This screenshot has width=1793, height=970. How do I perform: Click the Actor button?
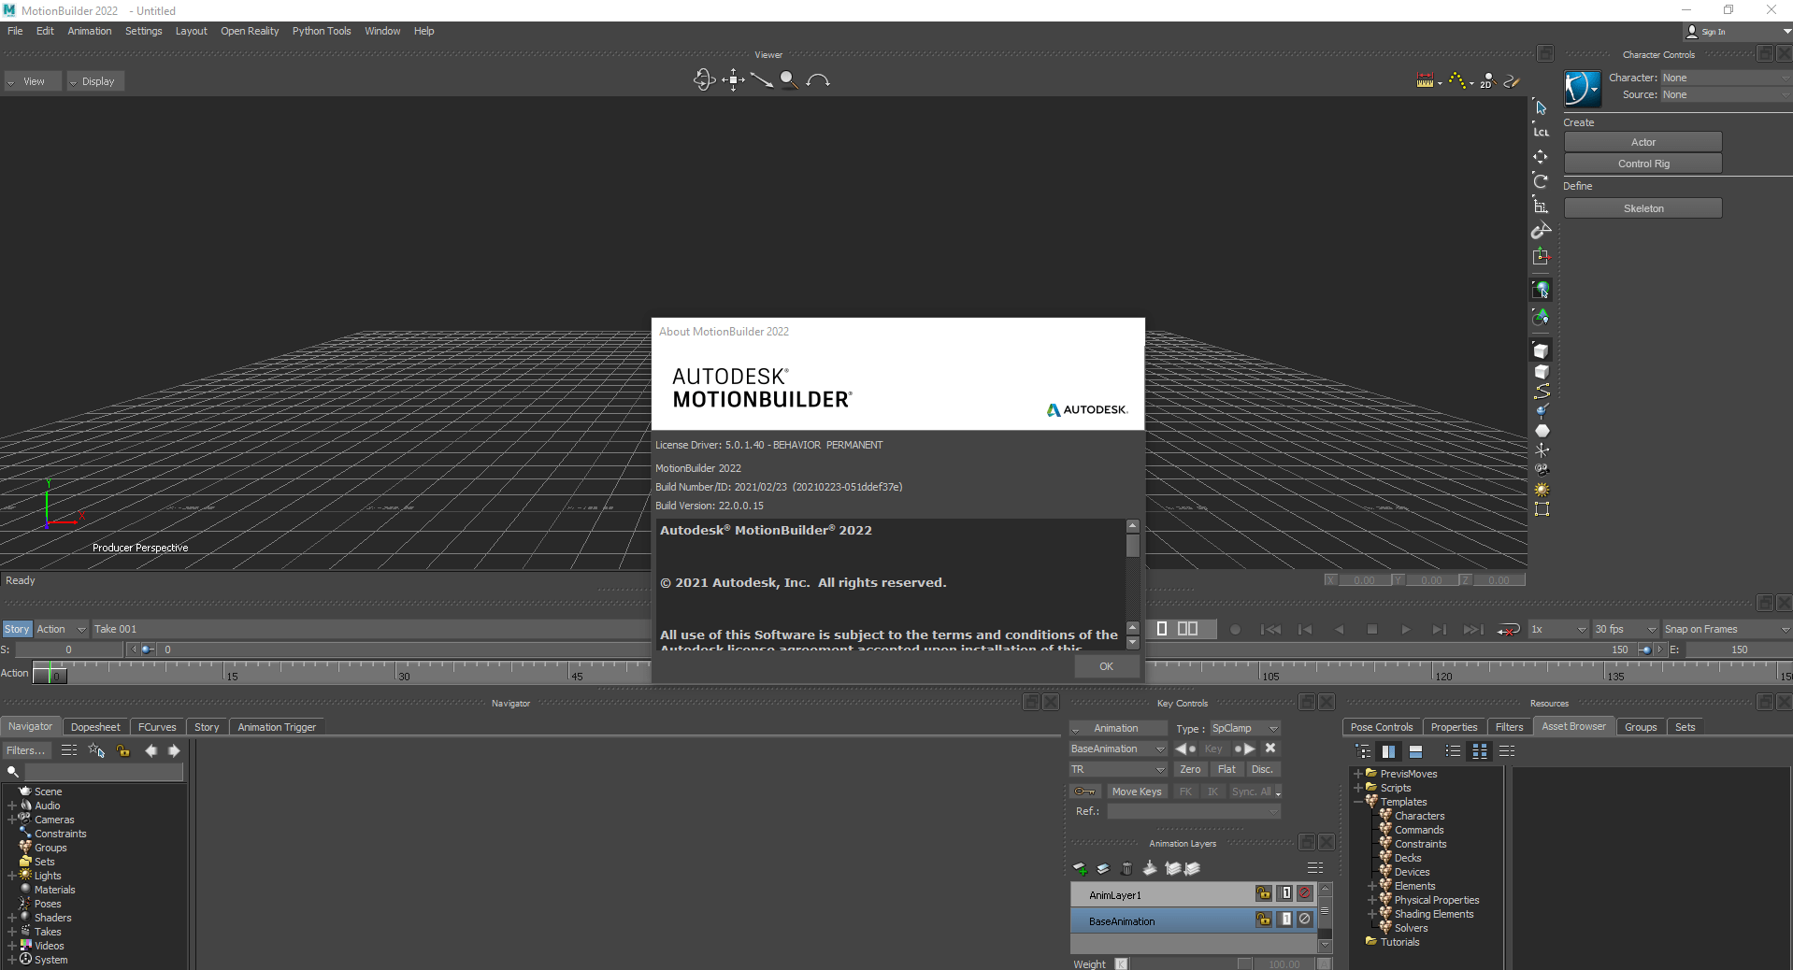point(1642,142)
